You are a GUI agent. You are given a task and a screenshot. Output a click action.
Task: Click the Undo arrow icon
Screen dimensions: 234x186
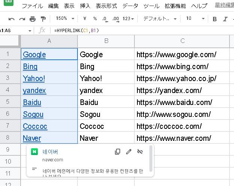(x=12, y=19)
